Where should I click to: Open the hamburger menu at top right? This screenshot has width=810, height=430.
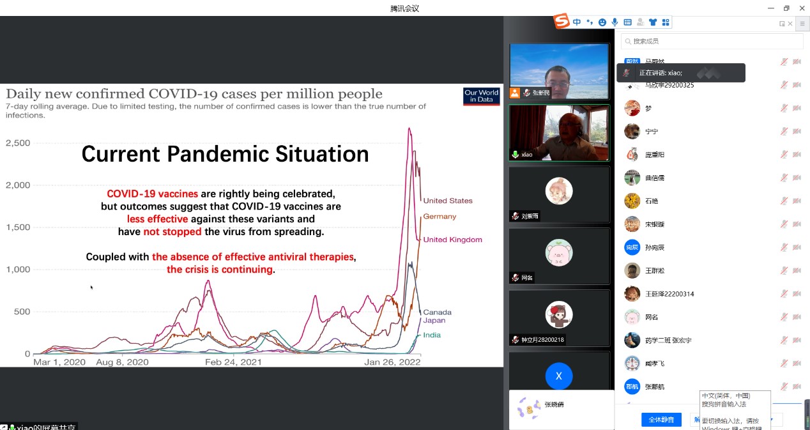[802, 24]
